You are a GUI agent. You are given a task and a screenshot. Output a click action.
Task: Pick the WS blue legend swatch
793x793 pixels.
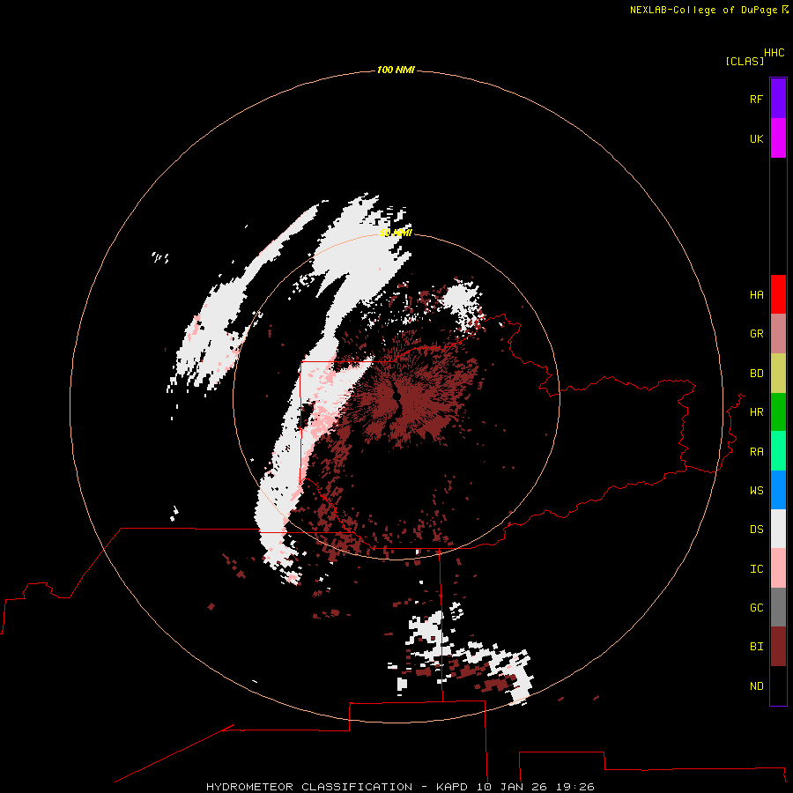(x=778, y=490)
